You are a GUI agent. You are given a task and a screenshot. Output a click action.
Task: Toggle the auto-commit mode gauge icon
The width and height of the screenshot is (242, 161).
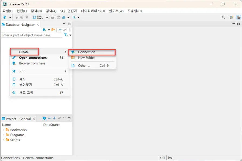pyautogui.click(x=58, y=17)
